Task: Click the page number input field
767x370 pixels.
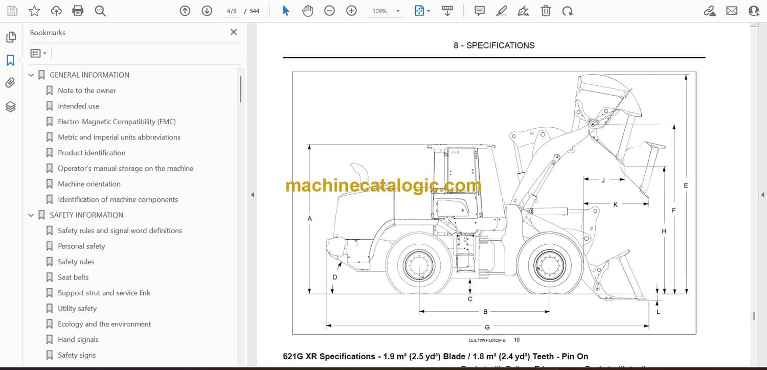Action: click(x=232, y=11)
